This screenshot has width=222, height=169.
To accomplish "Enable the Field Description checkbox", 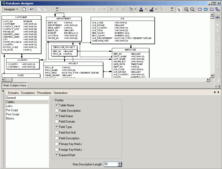I will coord(56,138).
